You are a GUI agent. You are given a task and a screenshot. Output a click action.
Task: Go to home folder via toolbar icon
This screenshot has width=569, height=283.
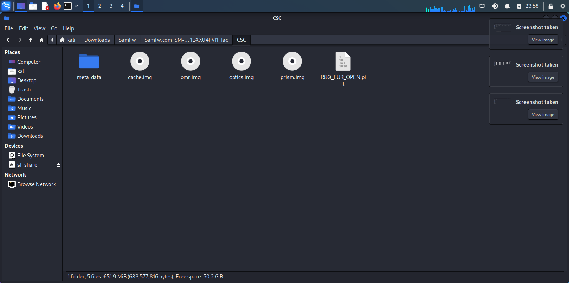click(42, 40)
